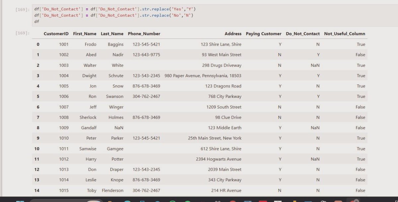The image size is (398, 202).
Task: Click address 93 West Main Street
Action: click(x=222, y=55)
